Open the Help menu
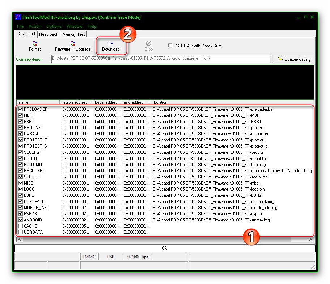330x284 pixels. 92,26
